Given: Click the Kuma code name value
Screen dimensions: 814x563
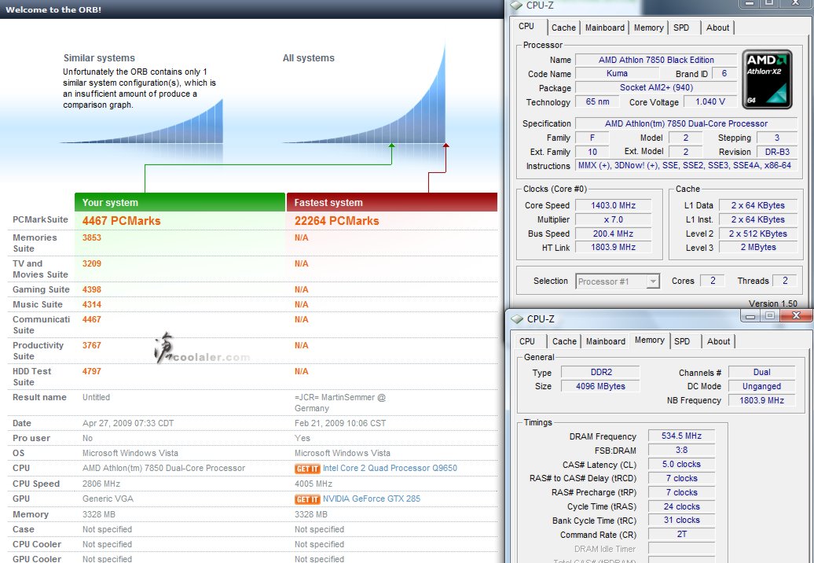Looking at the screenshot, I should [617, 74].
